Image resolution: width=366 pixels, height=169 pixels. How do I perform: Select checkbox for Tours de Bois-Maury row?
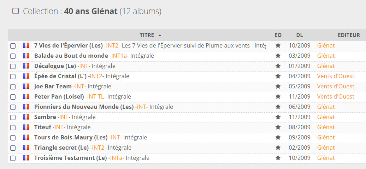[x=13, y=138]
